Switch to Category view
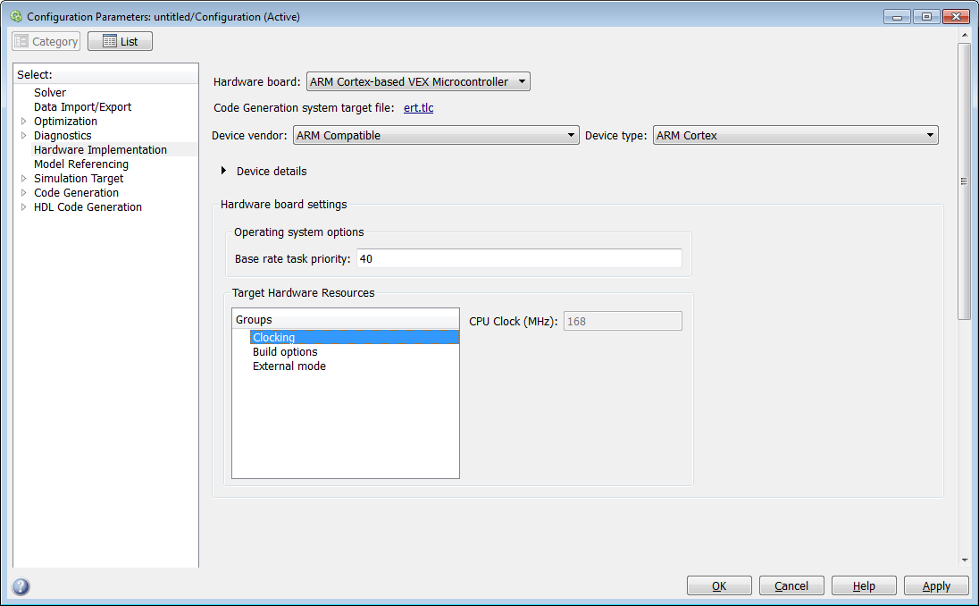The height and width of the screenshot is (606, 979). click(x=46, y=41)
